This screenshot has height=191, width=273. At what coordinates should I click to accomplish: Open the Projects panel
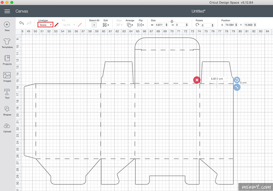tap(7, 60)
